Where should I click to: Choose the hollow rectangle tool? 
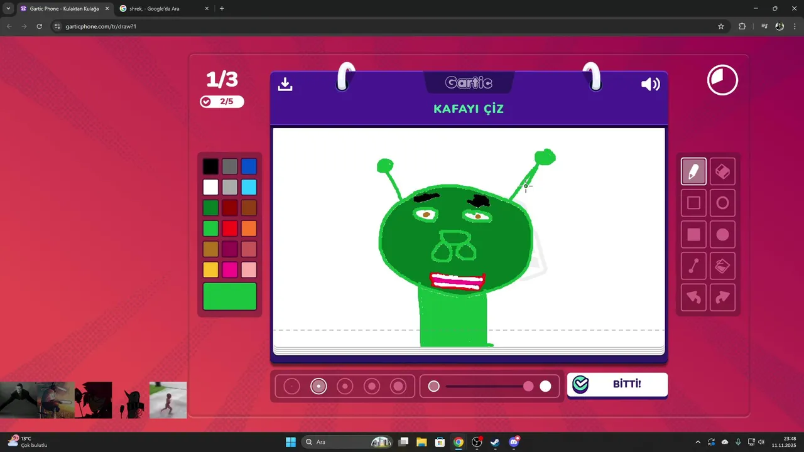pyautogui.click(x=693, y=203)
